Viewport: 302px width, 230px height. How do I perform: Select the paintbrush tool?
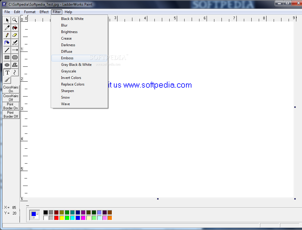pyautogui.click(x=7, y=80)
